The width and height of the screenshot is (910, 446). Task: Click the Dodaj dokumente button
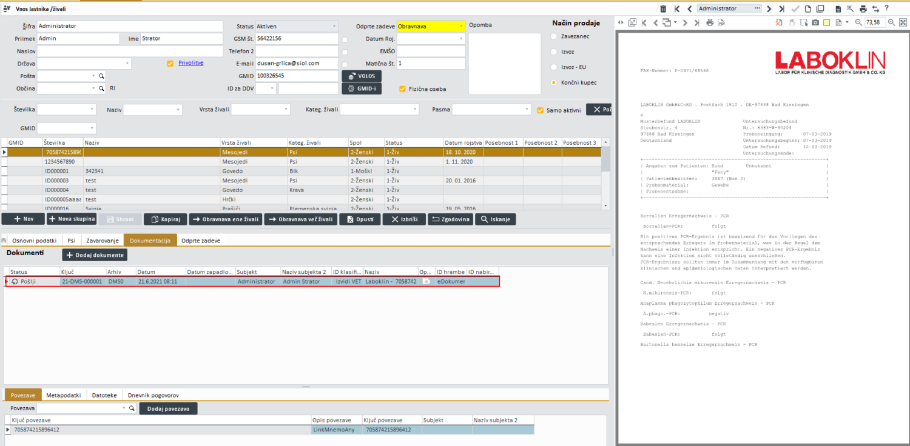(x=95, y=255)
